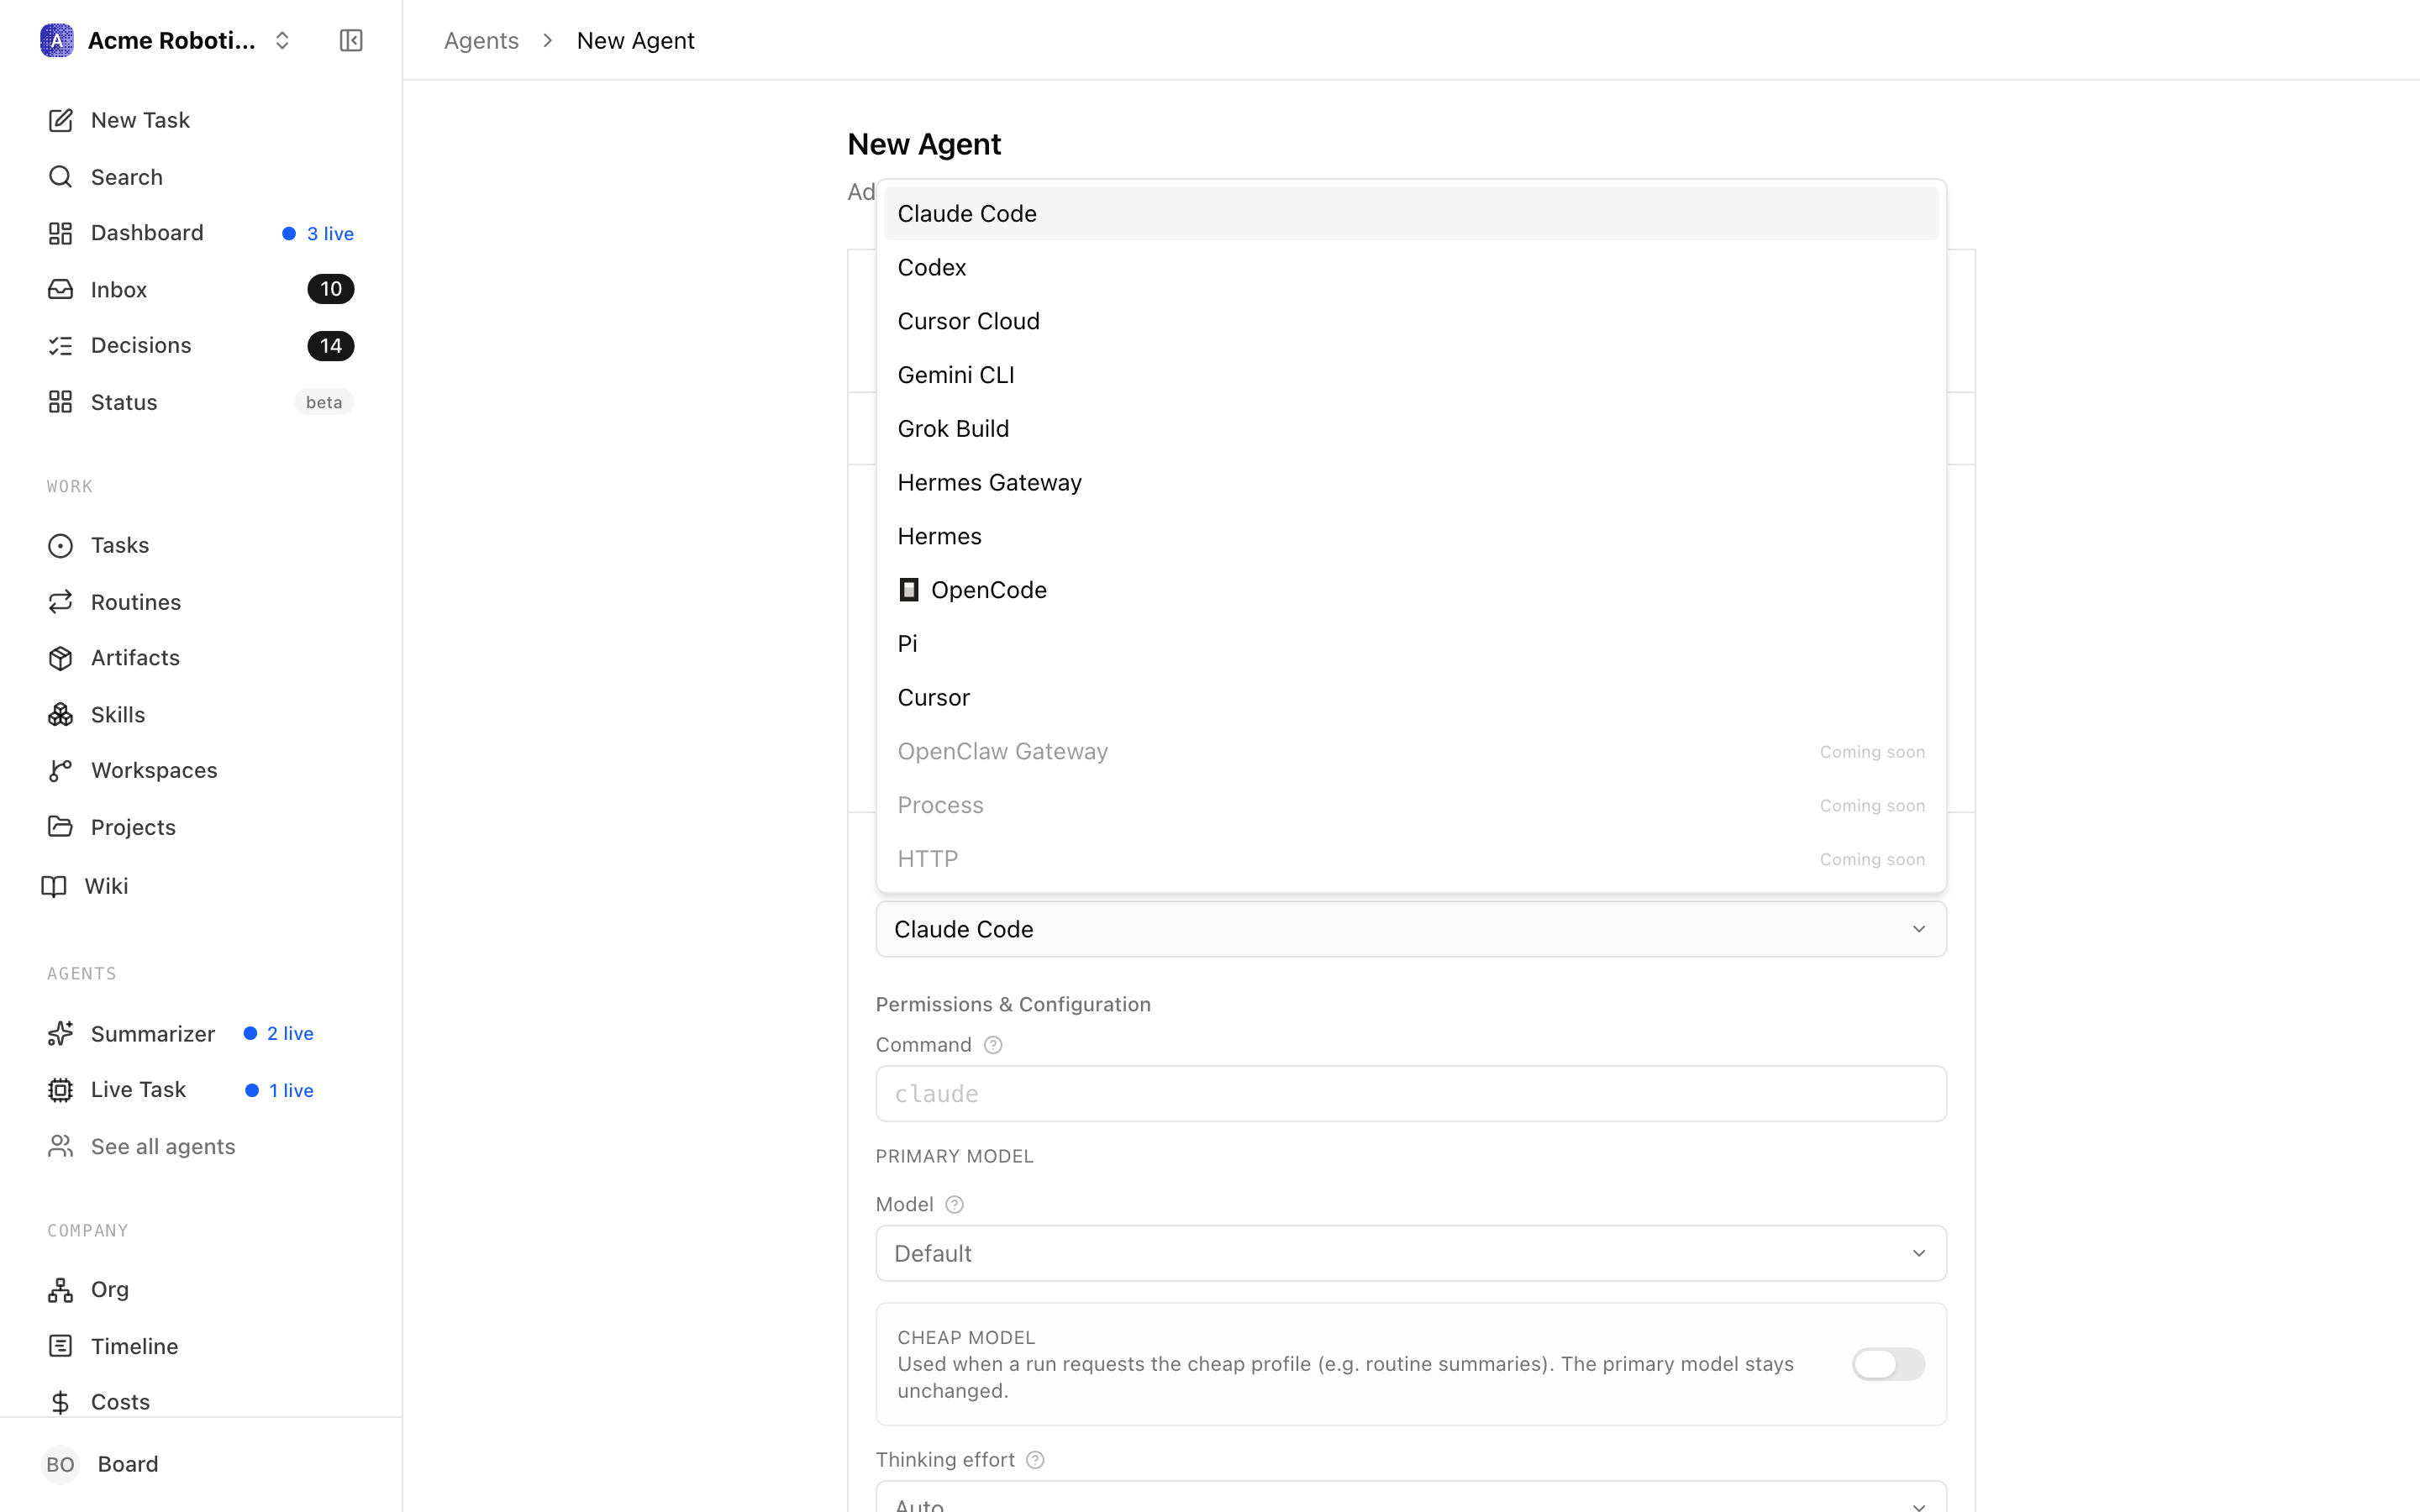
Task: Open the Claude Code adapter dropdown
Action: [x=1411, y=929]
